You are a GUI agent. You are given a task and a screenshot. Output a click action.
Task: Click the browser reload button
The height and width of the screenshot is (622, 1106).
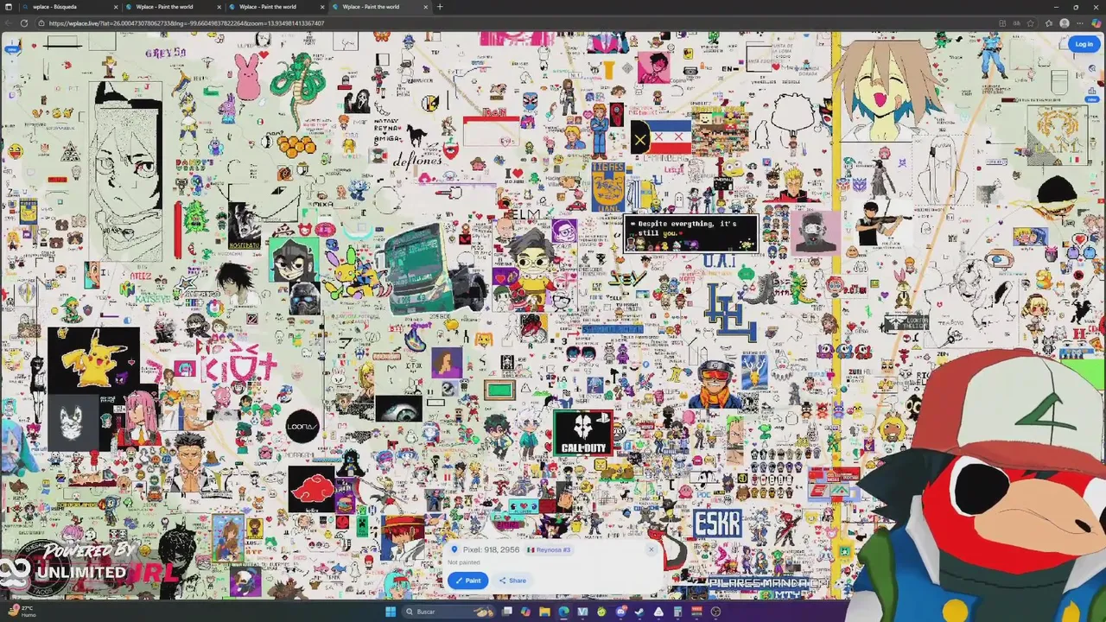click(23, 23)
